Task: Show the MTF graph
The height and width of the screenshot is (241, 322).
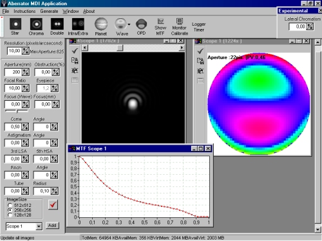Action: 160,27
